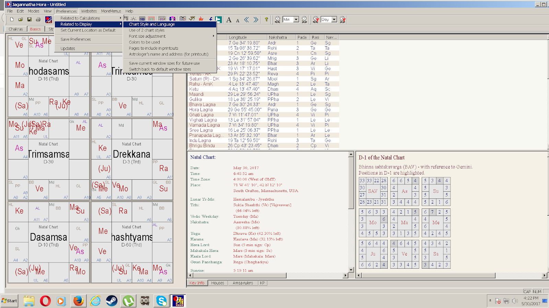Image resolution: width=549 pixels, height=308 pixels.
Task: Click the Nakshatra column header
Action: [282, 37]
